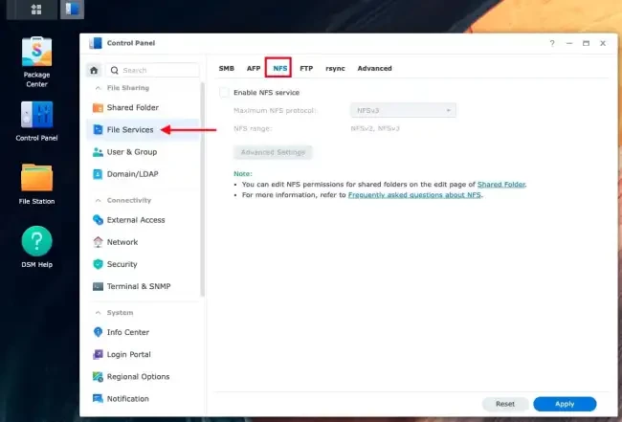Collapse the System section

[x=98, y=313]
